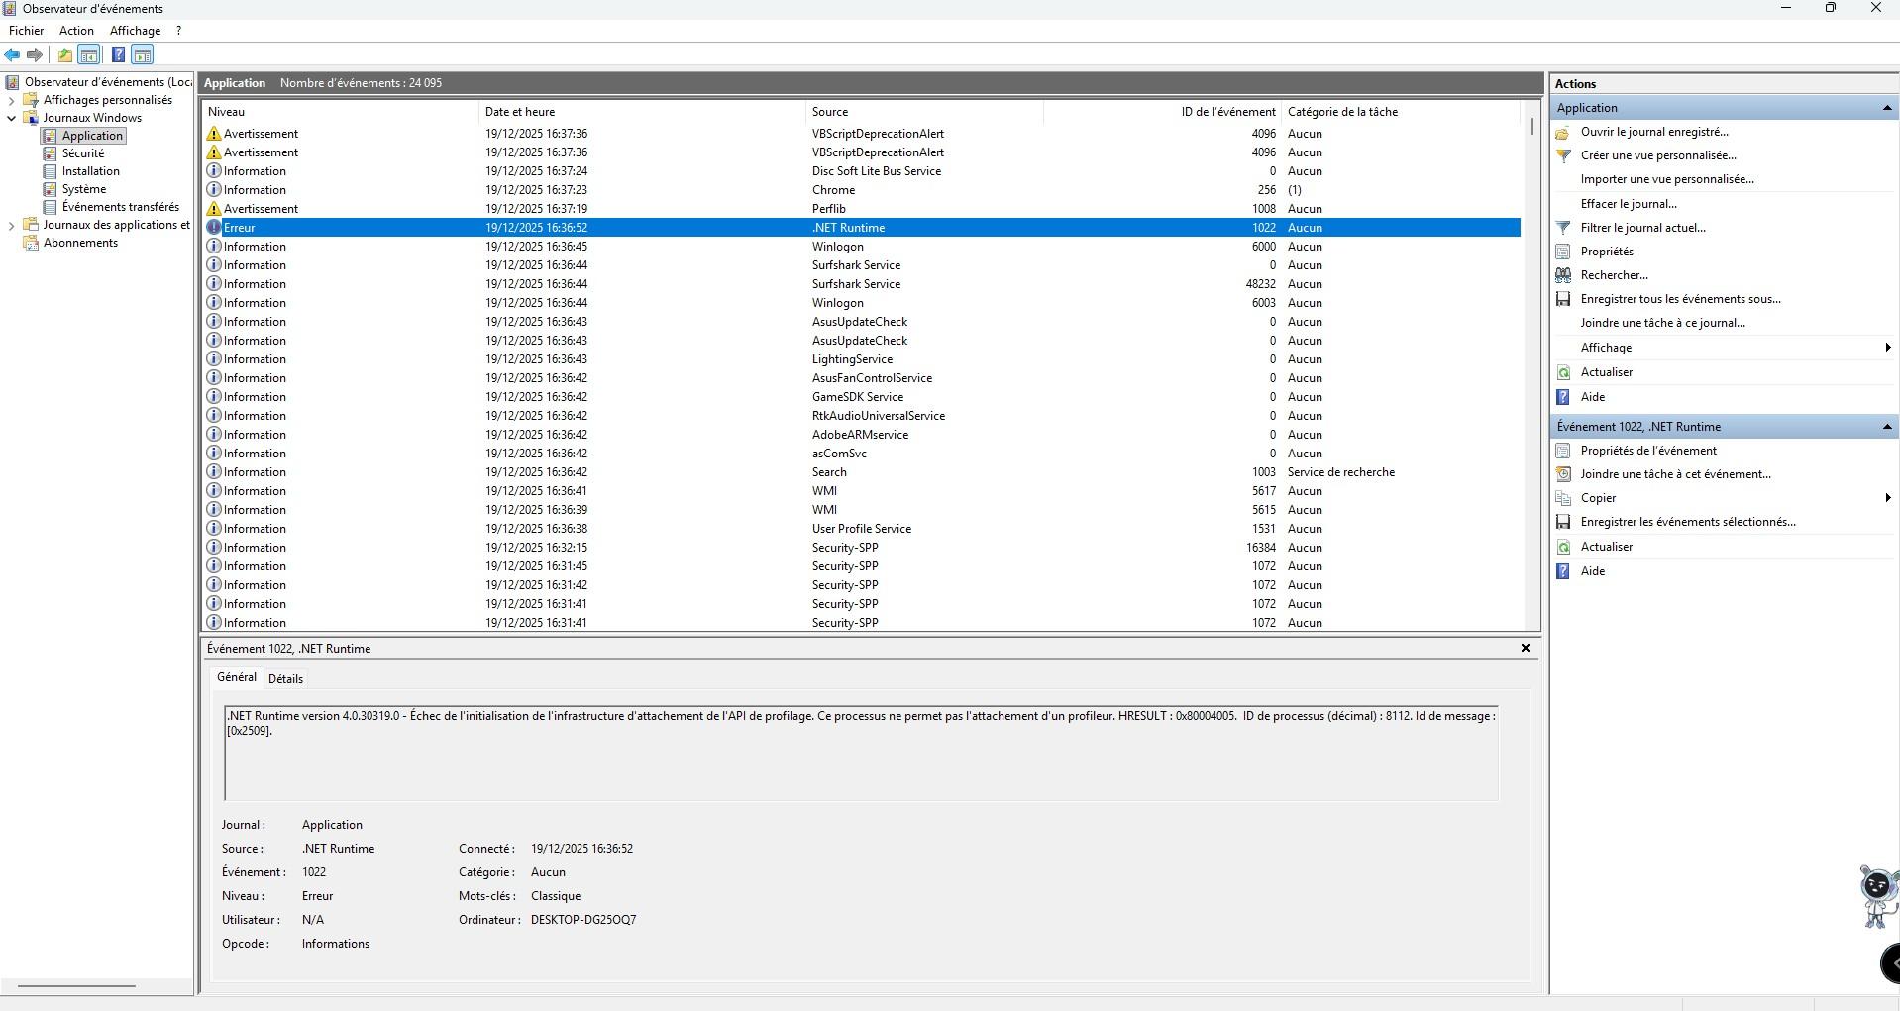Click the Actualiser icon under Application actions
Viewport: 1900px width, 1011px height.
1563,372
